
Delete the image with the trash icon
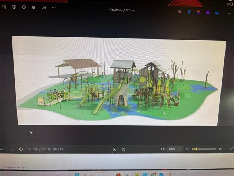[14, 7]
